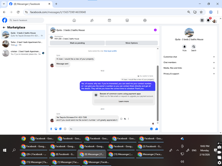Open the Facebook logo home link

(4, 20)
